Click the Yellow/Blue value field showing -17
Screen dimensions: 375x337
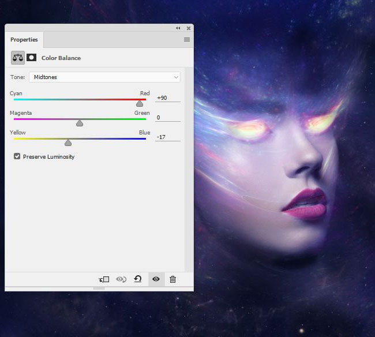168,137
